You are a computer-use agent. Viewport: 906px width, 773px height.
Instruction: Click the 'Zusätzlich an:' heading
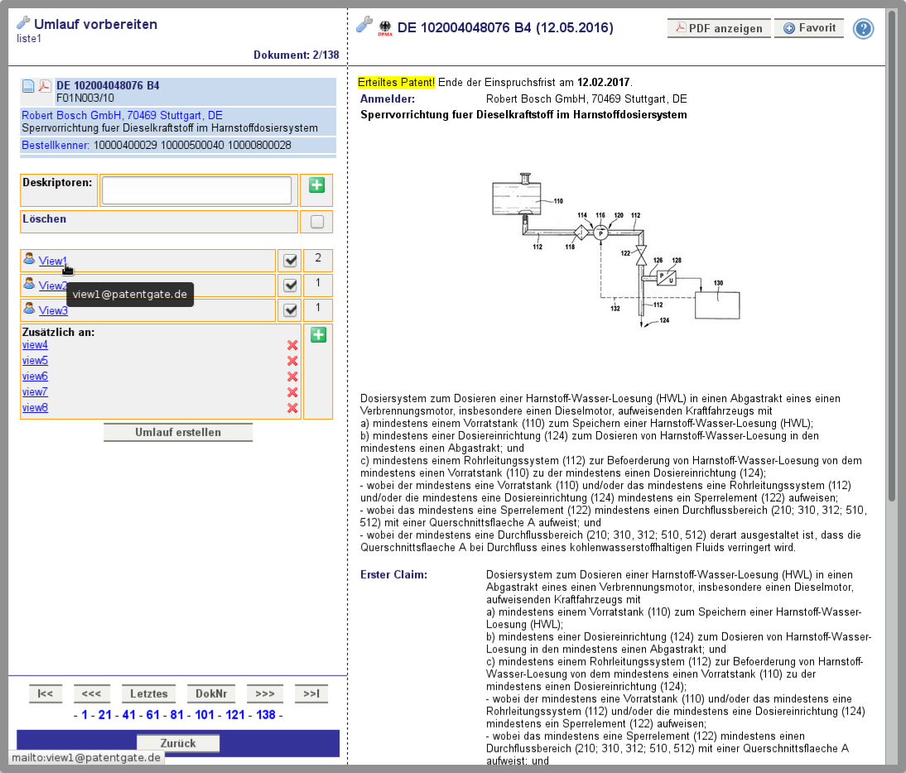[58, 333]
